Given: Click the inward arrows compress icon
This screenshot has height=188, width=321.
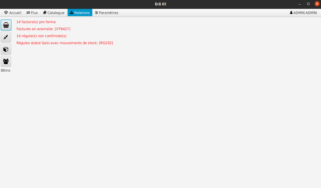Looking at the screenshot, I should click(6, 37).
